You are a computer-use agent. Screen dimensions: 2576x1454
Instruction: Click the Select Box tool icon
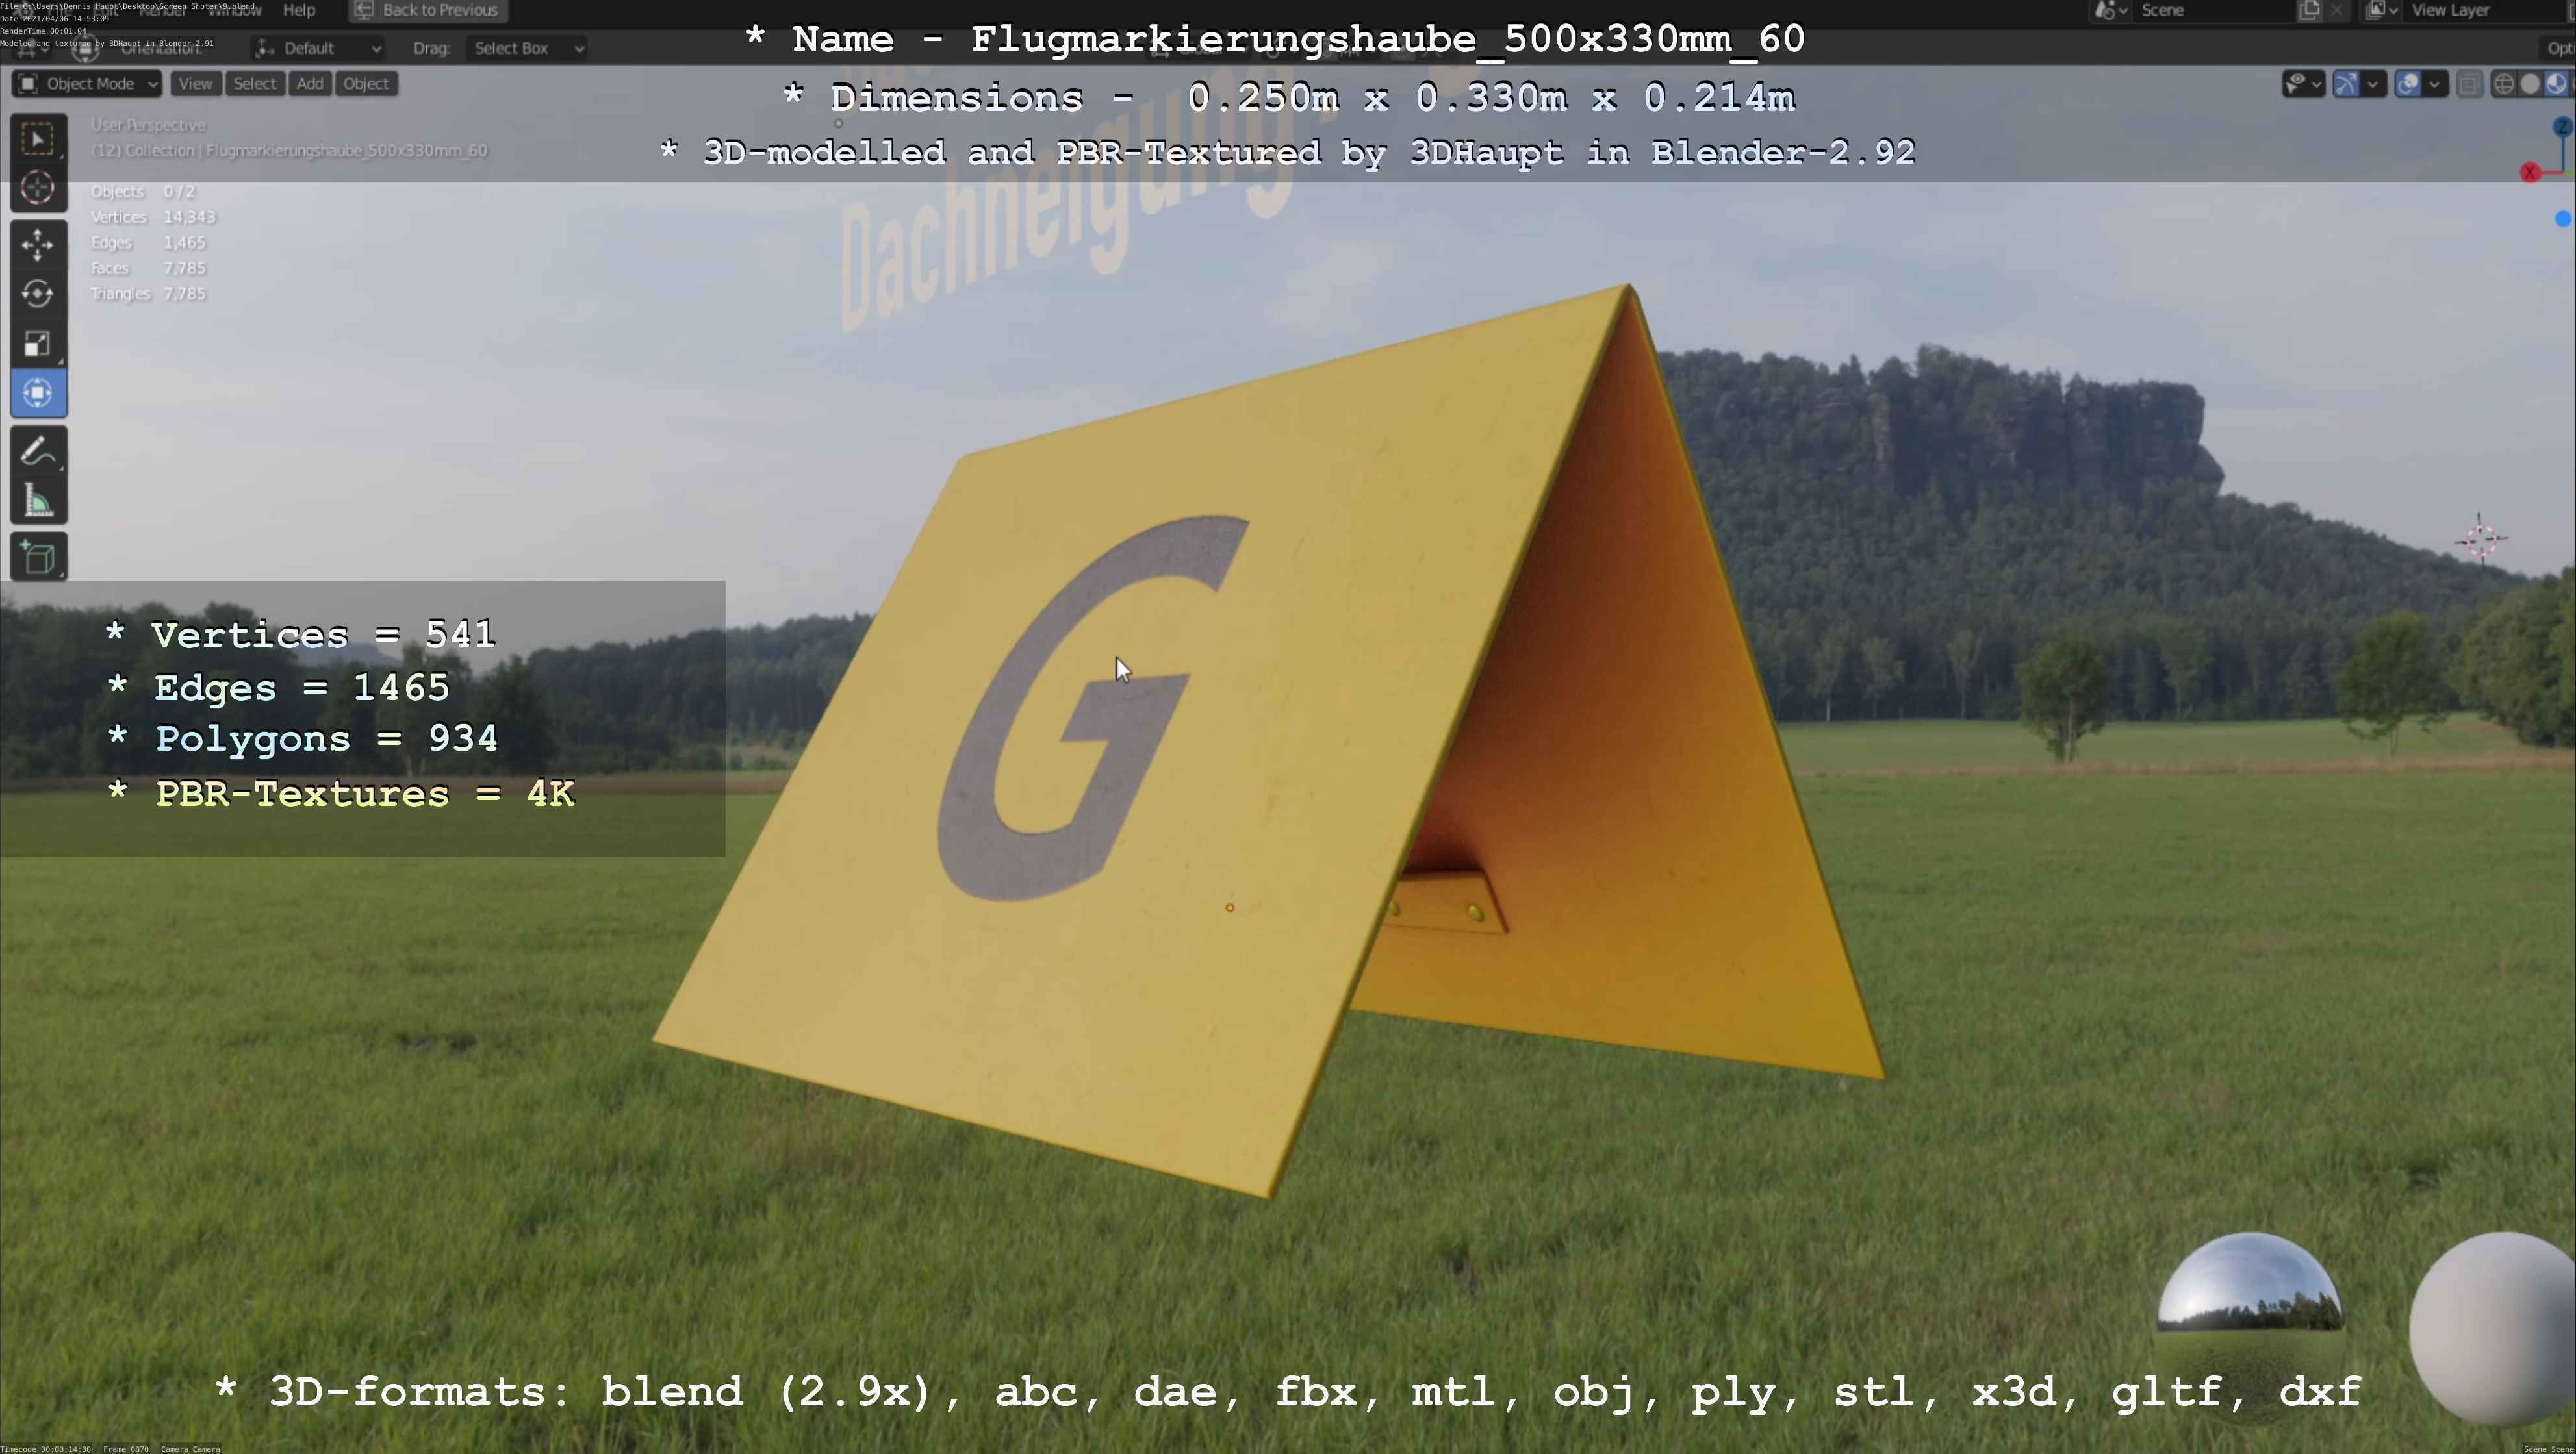click(x=38, y=138)
